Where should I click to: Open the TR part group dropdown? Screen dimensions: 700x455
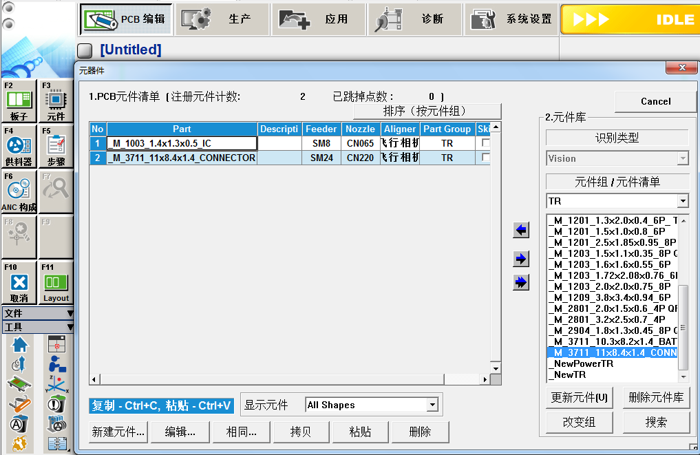click(x=682, y=200)
